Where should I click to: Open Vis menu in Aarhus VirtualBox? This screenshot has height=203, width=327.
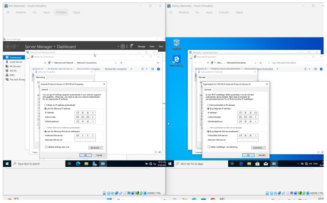(x=197, y=12)
